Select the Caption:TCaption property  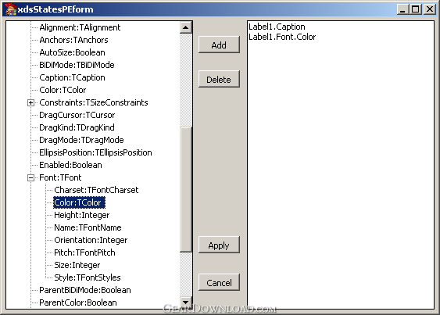point(72,77)
